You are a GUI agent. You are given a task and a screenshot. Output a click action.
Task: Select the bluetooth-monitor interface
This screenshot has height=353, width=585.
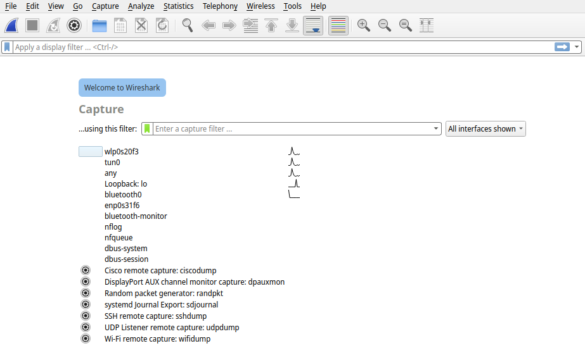click(136, 216)
